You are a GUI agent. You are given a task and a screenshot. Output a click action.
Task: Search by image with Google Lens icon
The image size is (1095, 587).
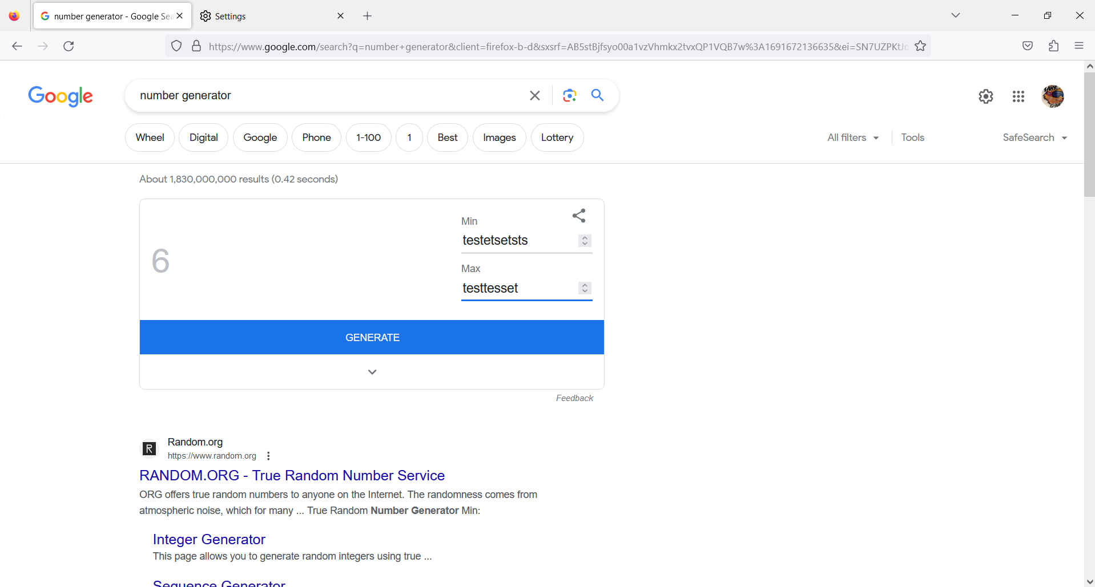tap(569, 95)
